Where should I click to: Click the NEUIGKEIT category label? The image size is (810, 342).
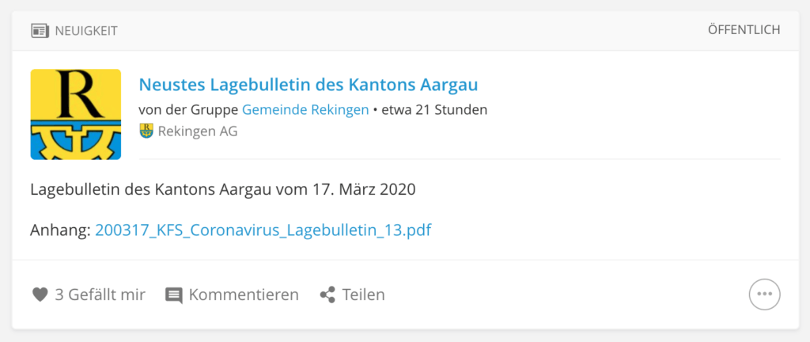86,31
